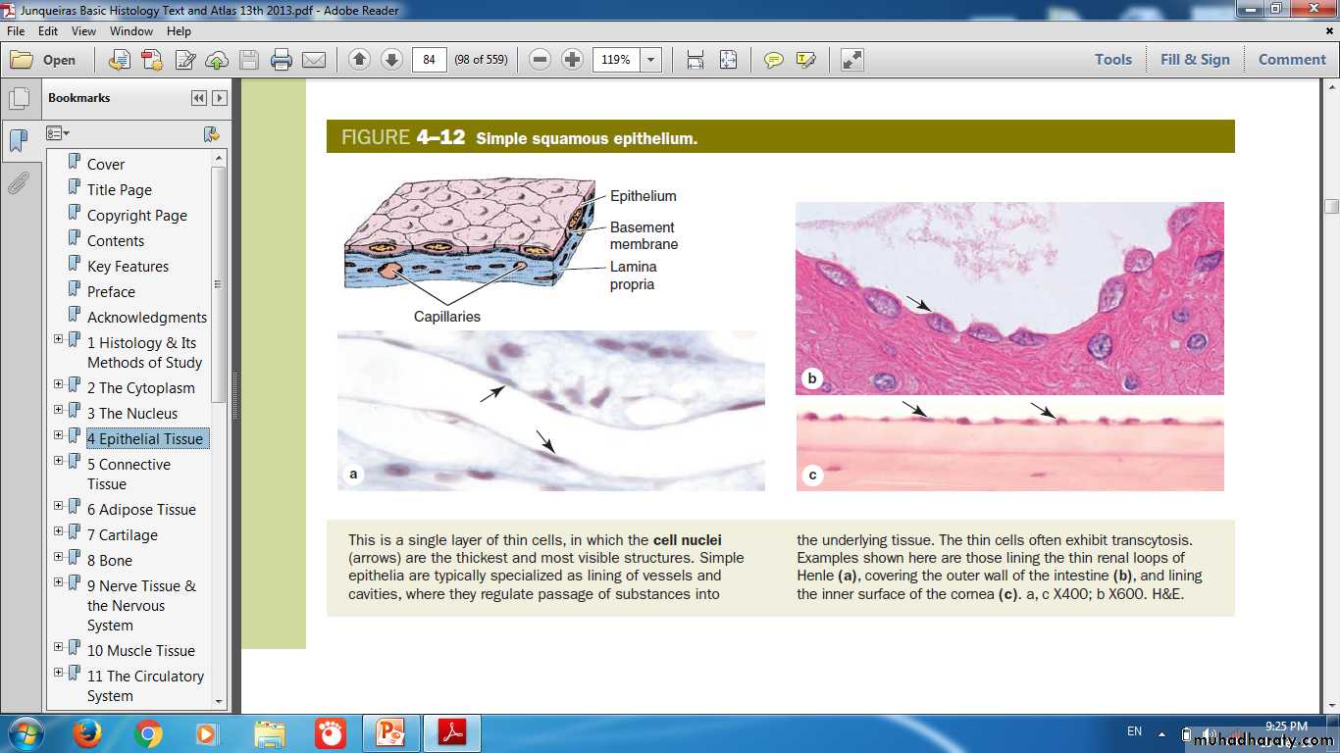This screenshot has height=753, width=1340.
Task: Click the zoom out minus button
Action: click(x=540, y=60)
